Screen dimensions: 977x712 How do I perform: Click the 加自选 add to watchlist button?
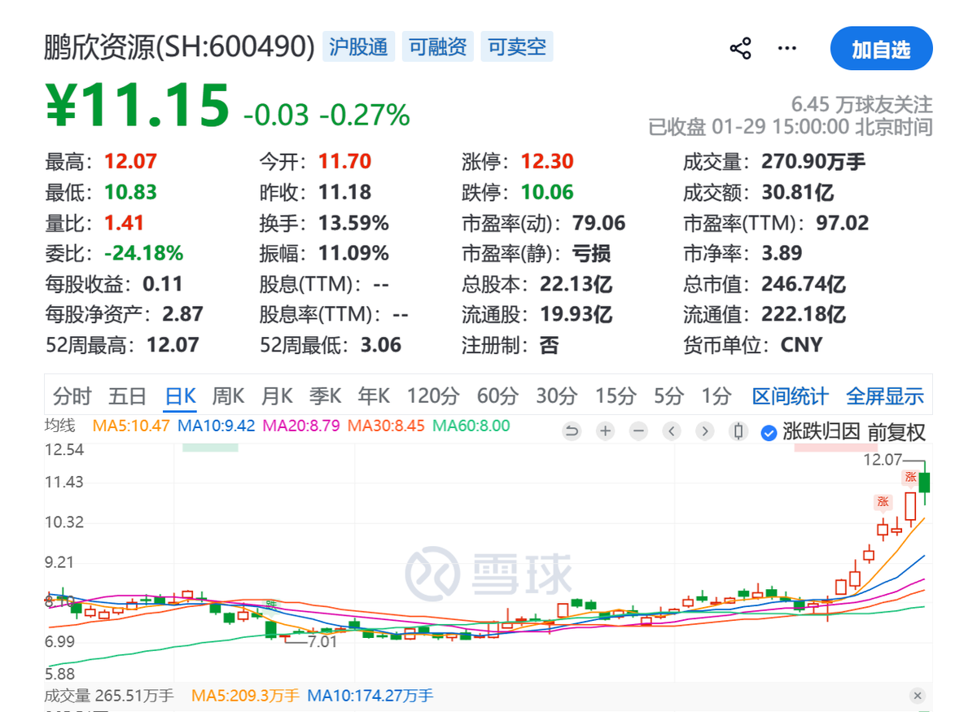point(881,49)
